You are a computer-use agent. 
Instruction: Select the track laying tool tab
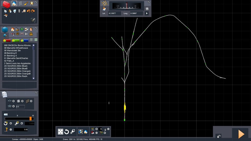click(x=20, y=4)
